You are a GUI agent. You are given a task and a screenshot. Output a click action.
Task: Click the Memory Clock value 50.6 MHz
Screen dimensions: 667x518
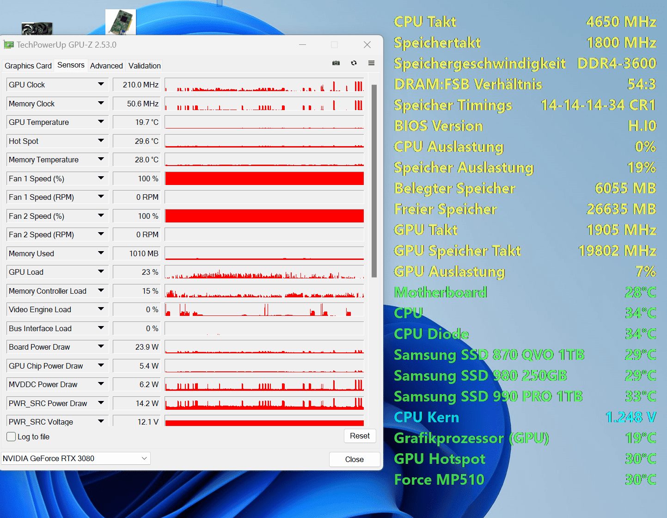136,104
